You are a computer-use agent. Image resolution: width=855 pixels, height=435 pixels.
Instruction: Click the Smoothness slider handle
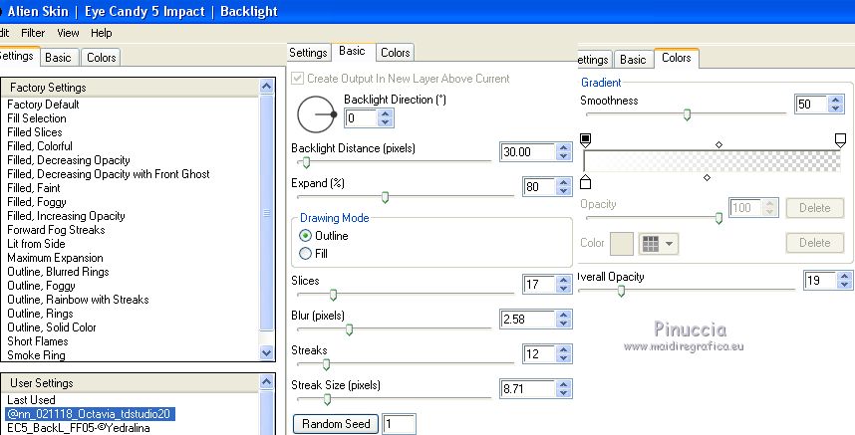(x=687, y=114)
